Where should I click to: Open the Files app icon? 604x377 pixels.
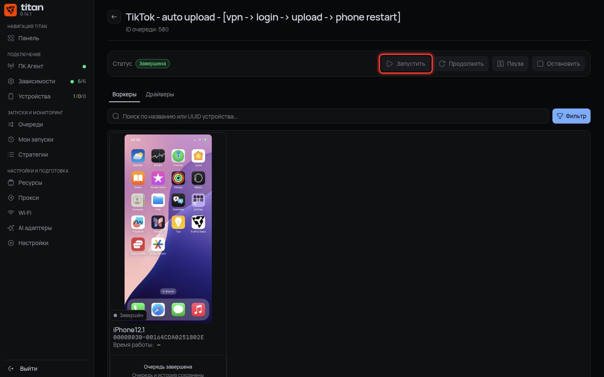[158, 200]
